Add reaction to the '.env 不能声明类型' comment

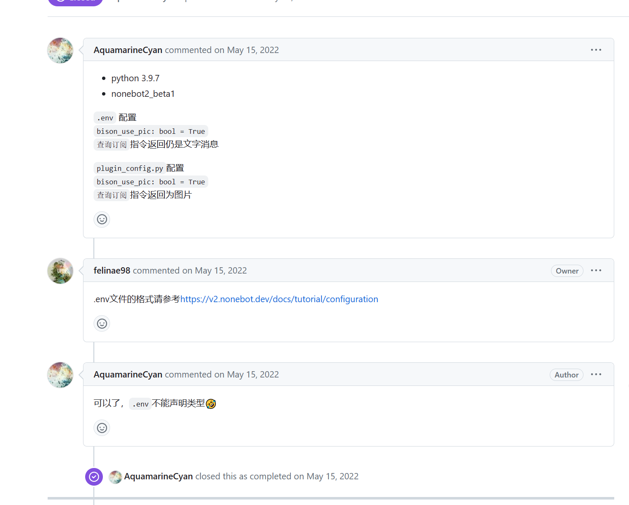pos(102,428)
